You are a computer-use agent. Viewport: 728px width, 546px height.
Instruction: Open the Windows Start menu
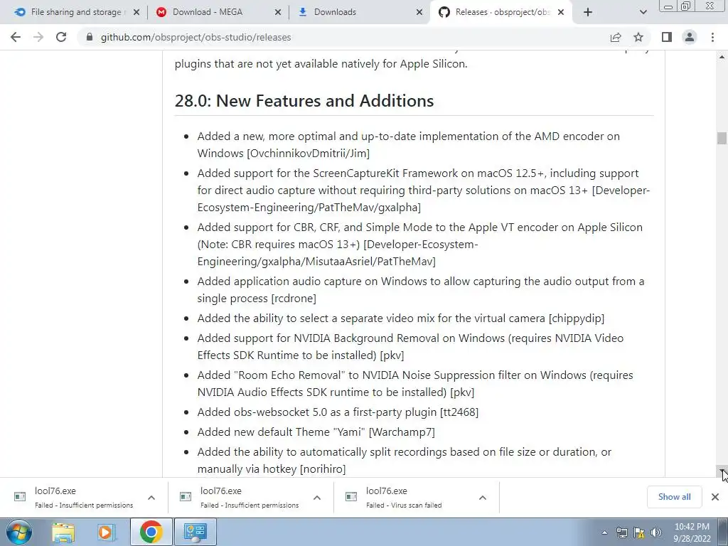tap(18, 532)
